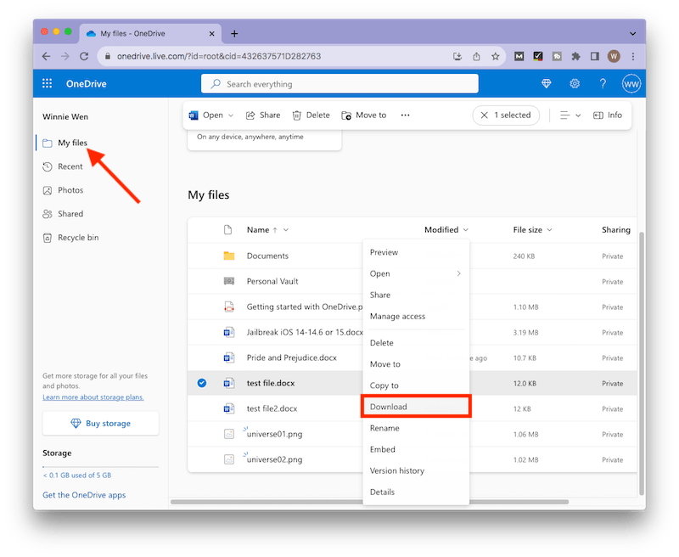Image resolution: width=679 pixels, height=557 pixels.
Task: Click the storage usage text link
Action: (x=77, y=475)
